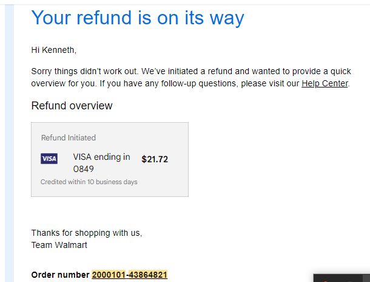Click the VISA card logo icon
370x282 pixels.
click(x=49, y=159)
